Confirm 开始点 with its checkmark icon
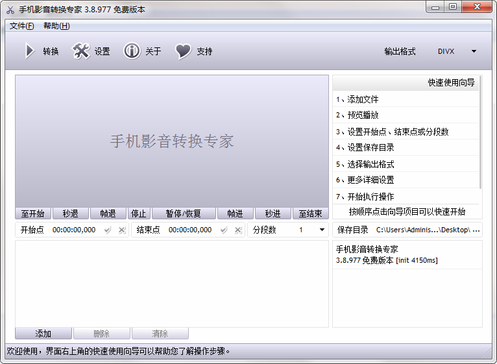Viewport: 497px width, 364px height. (108, 230)
